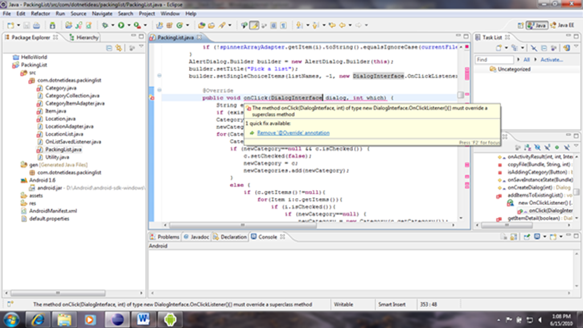
Task: Click the All link in Task List
Action: [527, 59]
